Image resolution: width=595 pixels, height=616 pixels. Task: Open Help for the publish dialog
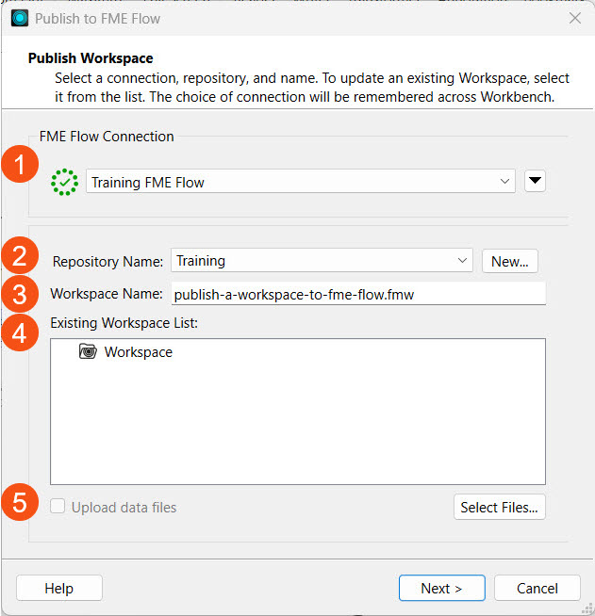point(58,588)
